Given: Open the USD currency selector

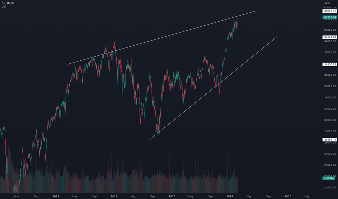Looking at the screenshot, I should click(330, 4).
